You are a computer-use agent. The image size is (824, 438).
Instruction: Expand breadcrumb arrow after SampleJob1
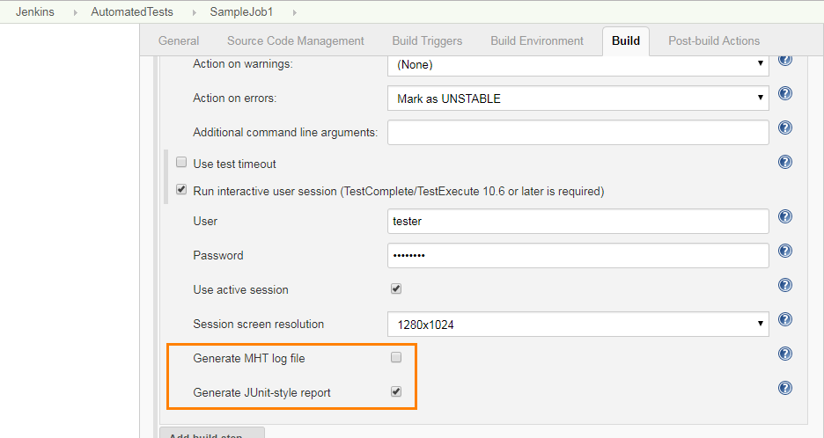(x=295, y=12)
